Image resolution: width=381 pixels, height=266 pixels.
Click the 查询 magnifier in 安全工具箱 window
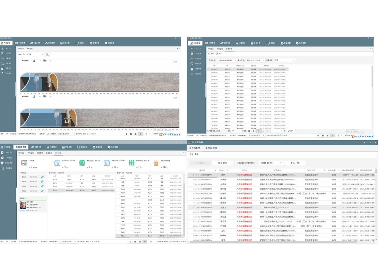tap(191, 154)
